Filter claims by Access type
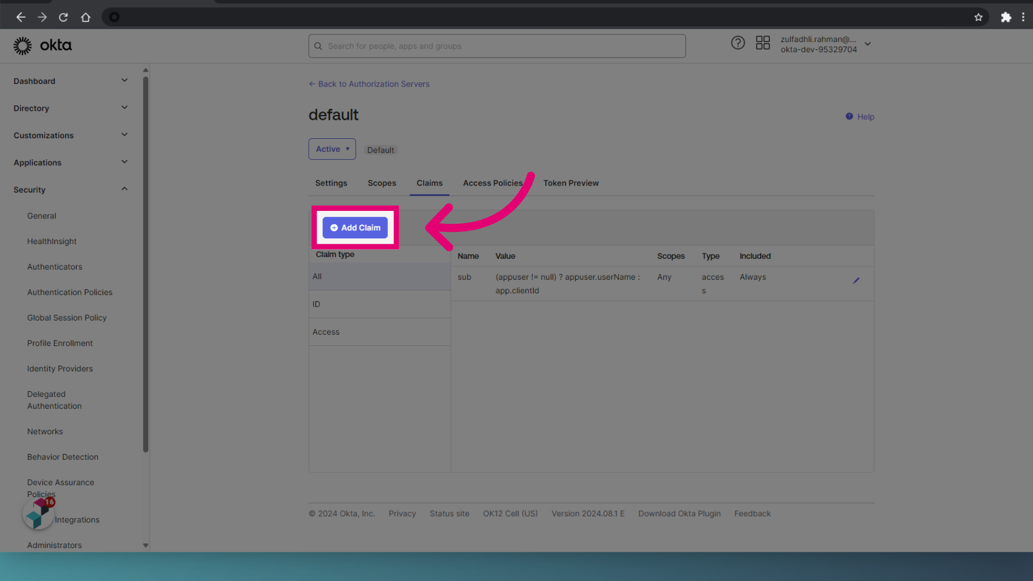 (380, 332)
